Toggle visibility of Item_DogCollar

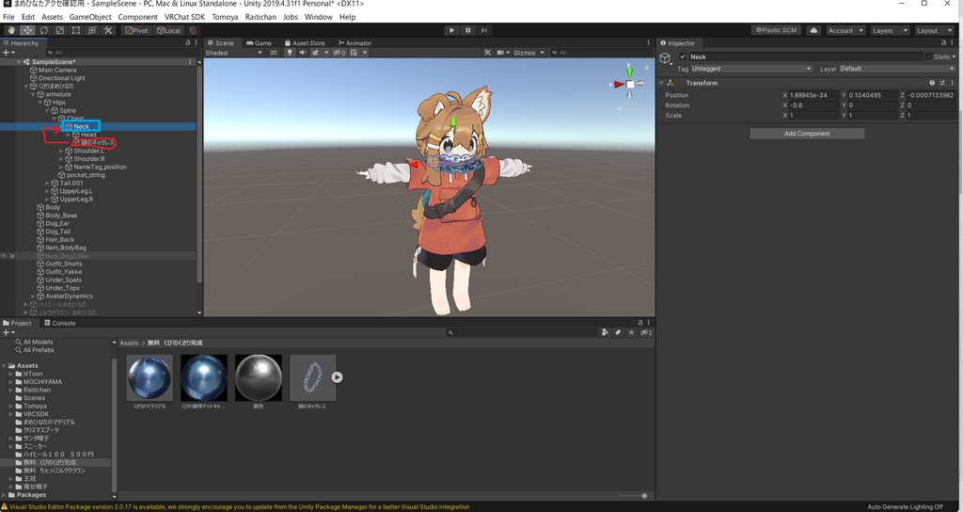[5, 256]
